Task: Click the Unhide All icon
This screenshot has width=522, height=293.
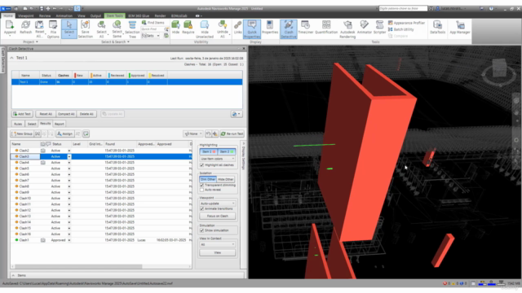Action: [223, 29]
